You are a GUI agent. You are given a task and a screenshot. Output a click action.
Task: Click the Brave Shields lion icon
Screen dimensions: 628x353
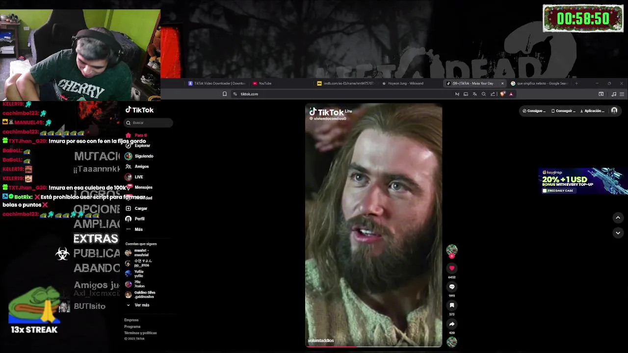click(x=502, y=94)
